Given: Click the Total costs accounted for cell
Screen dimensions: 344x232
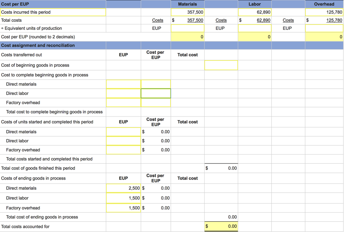Looking at the screenshot, I should (221, 226).
